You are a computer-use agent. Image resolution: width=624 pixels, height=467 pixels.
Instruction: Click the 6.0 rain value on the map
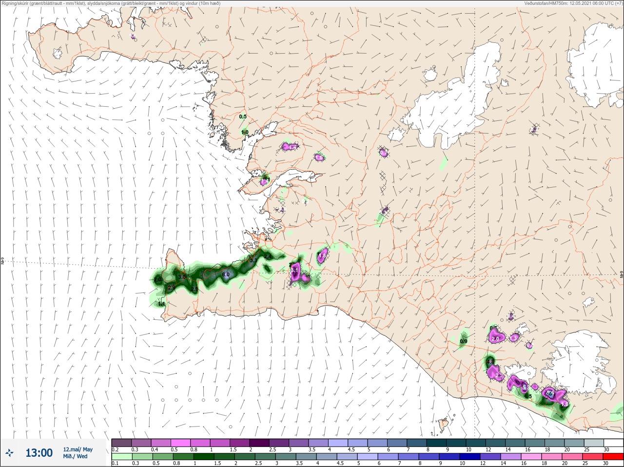[225, 275]
